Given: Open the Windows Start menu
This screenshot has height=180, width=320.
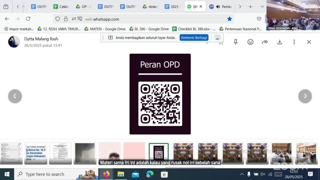Looking at the screenshot, I should (x=7, y=174).
